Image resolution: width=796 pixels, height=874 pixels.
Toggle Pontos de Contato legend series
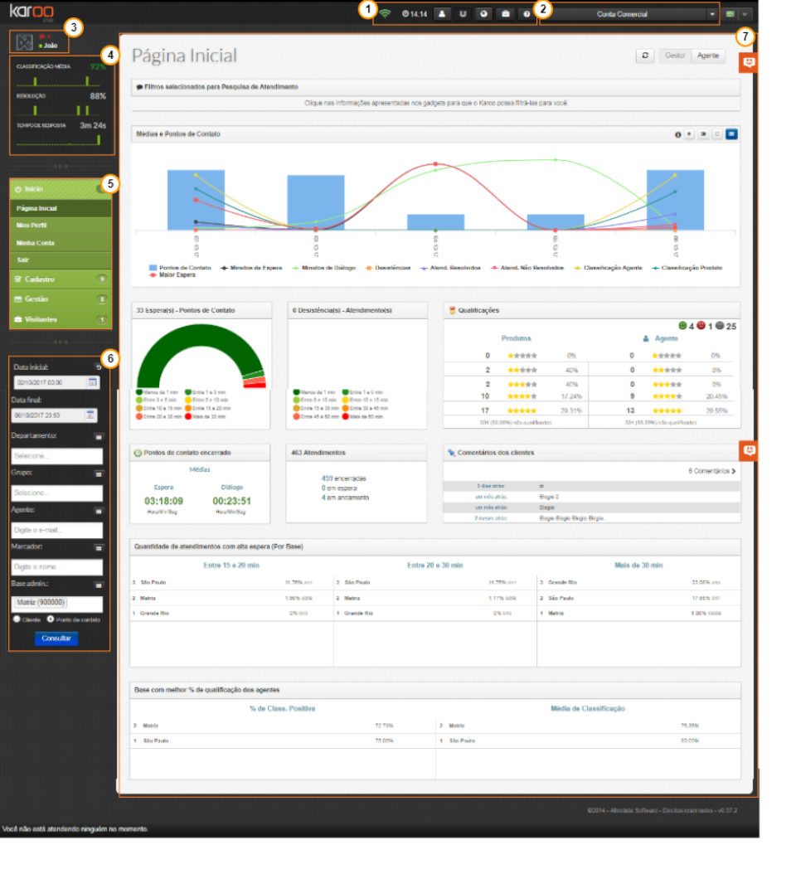180,268
